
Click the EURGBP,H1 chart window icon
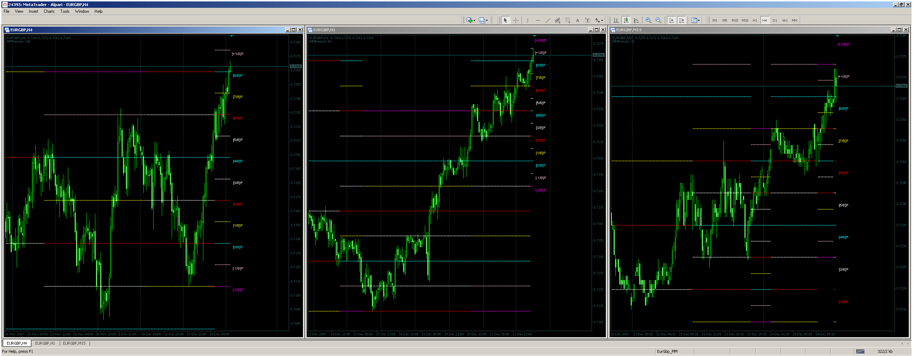pyautogui.click(x=310, y=30)
